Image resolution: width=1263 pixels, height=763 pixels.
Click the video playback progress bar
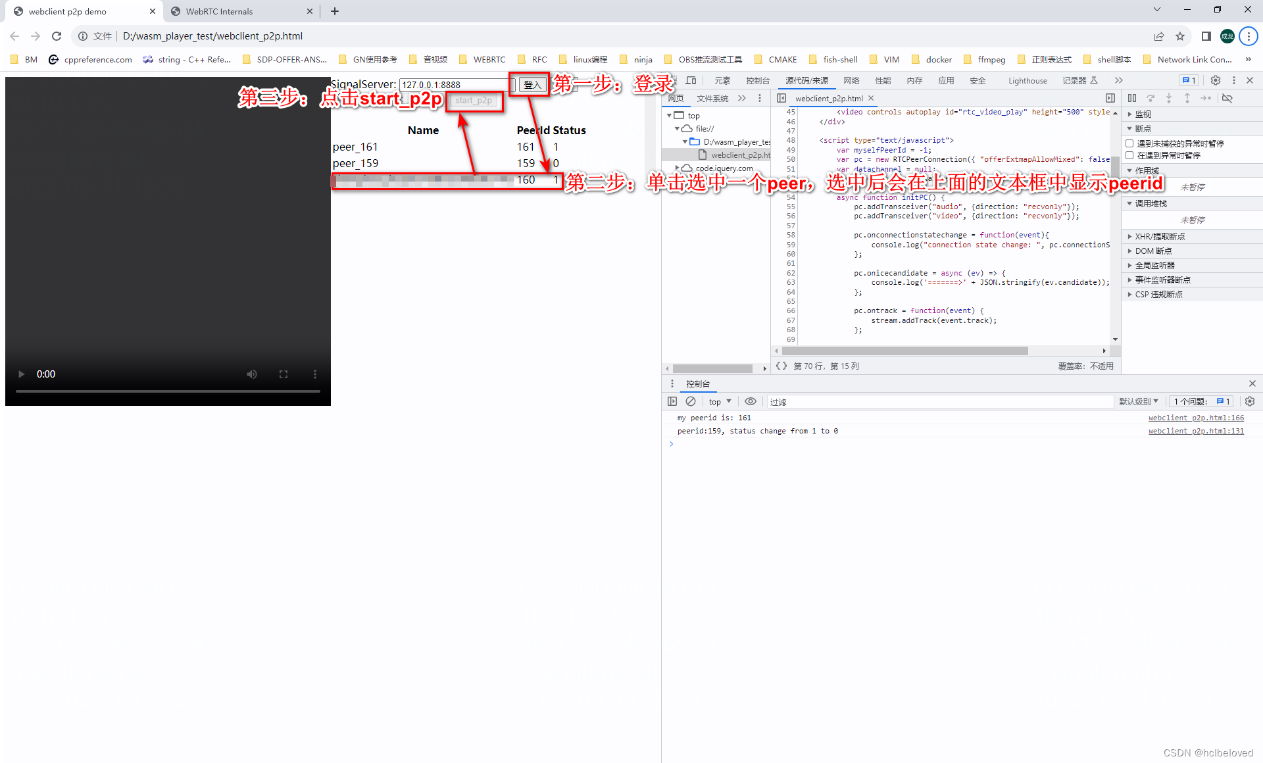pos(168,390)
